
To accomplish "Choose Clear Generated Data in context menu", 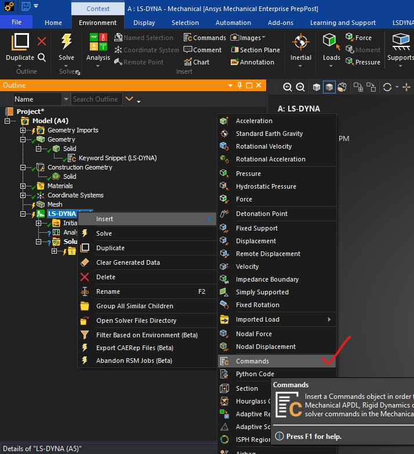I will tap(147, 262).
